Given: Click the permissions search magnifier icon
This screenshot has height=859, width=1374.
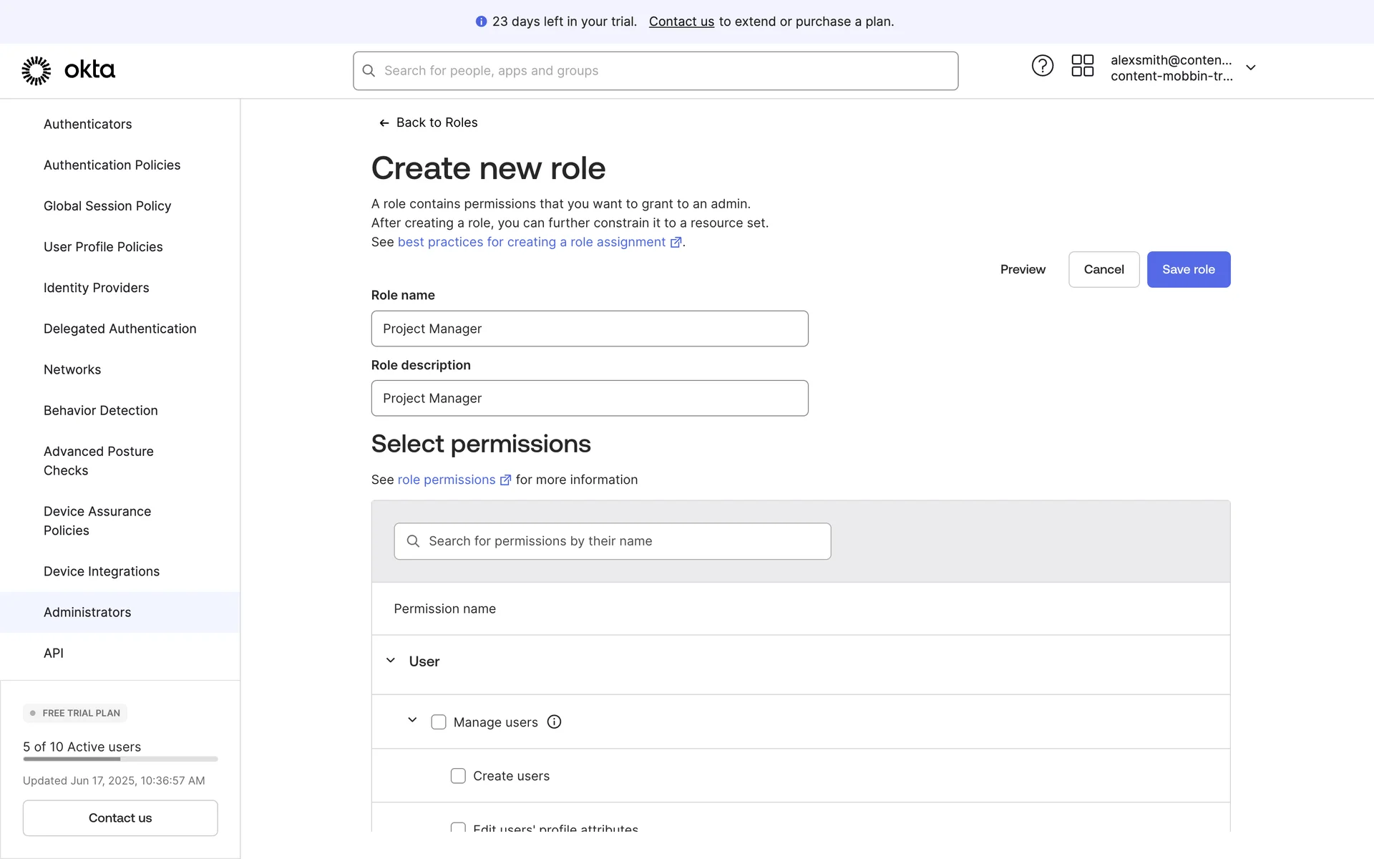Looking at the screenshot, I should pyautogui.click(x=413, y=541).
